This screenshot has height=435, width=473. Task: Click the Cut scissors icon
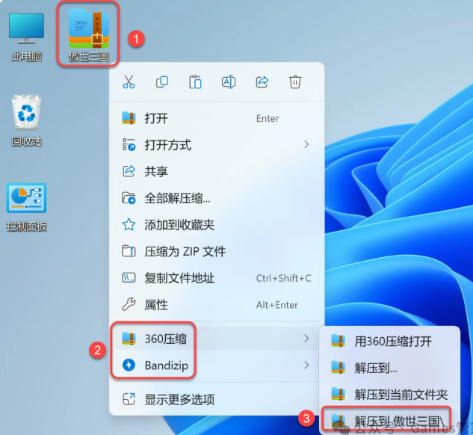[129, 82]
